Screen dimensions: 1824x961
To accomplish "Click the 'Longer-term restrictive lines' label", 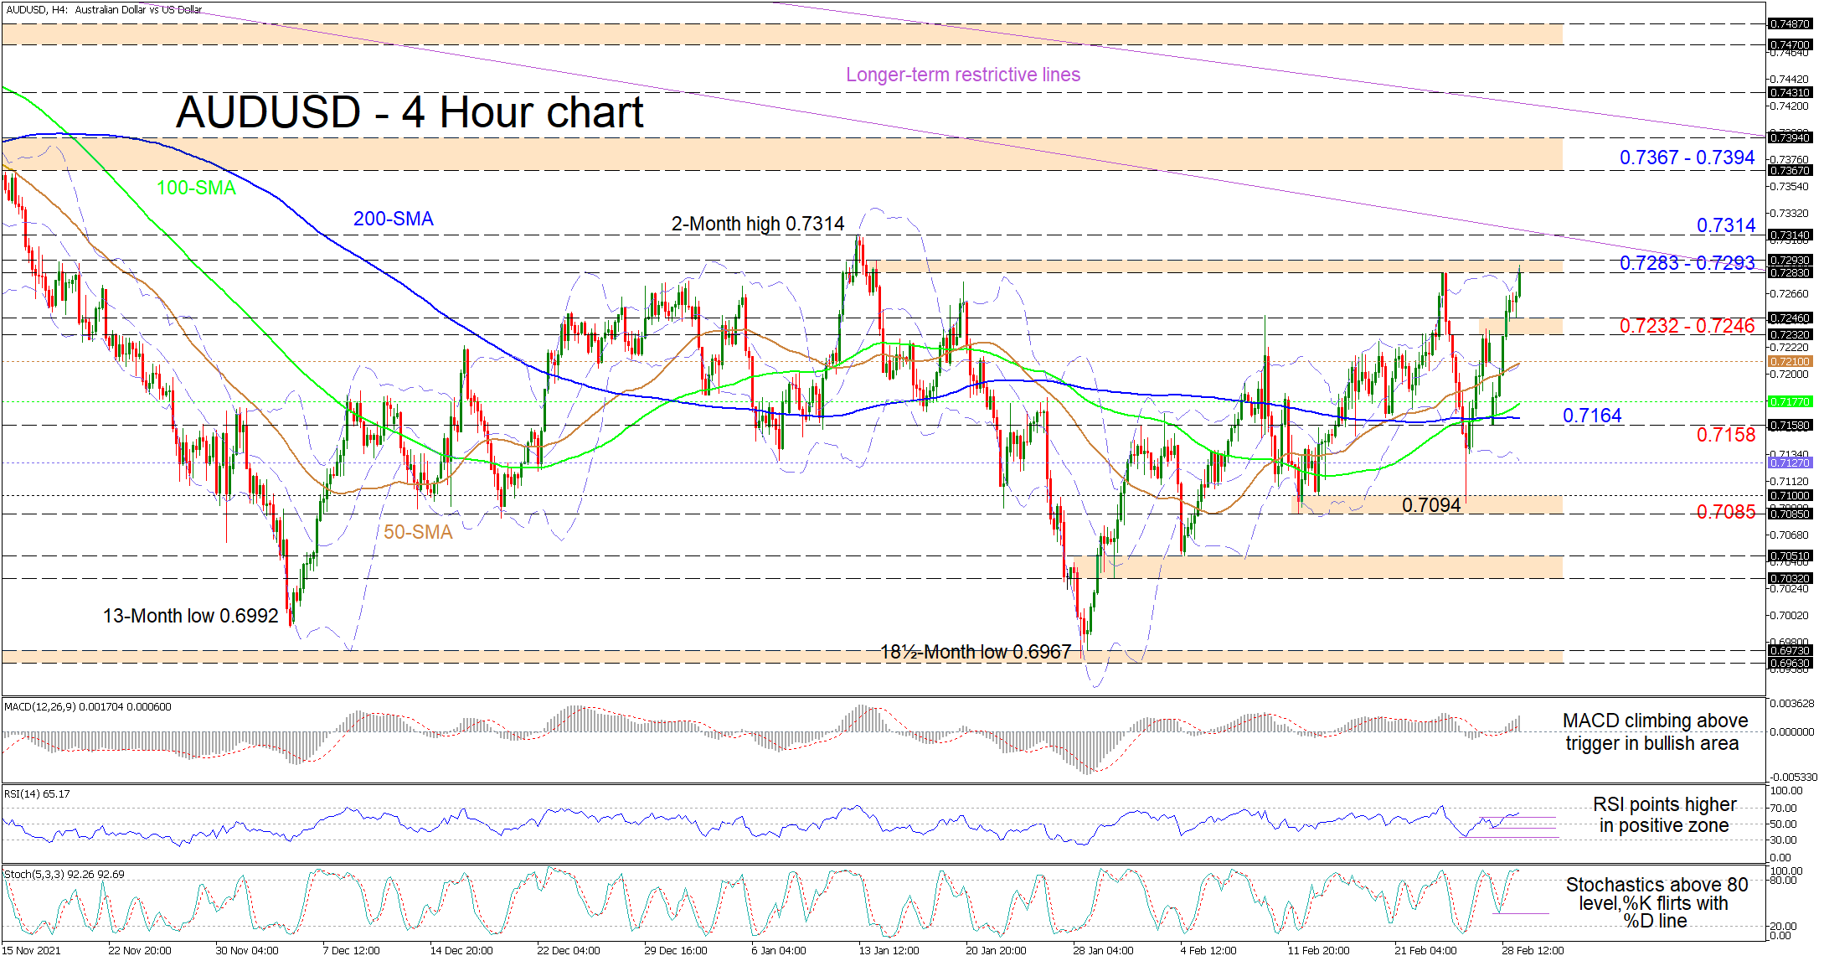I will [x=962, y=75].
